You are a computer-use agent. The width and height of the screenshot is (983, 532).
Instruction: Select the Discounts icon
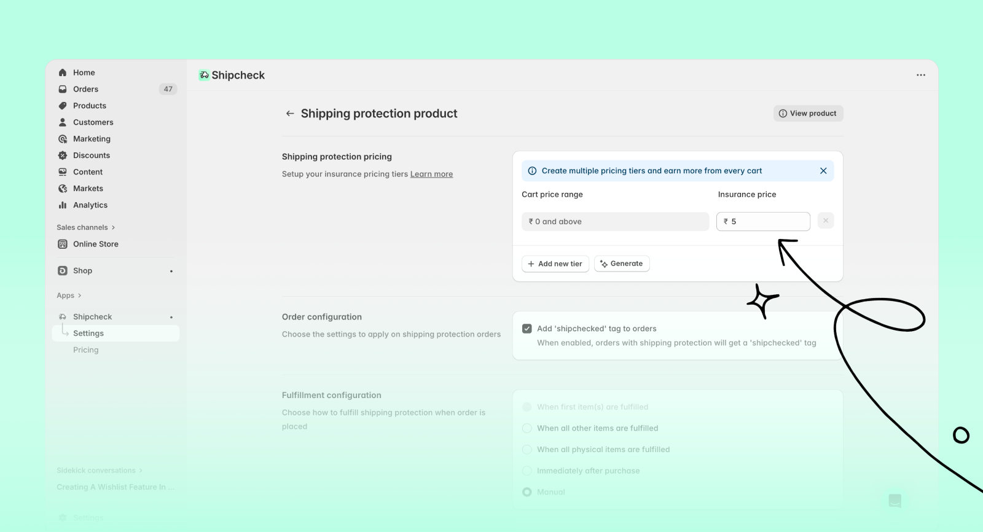coord(63,155)
